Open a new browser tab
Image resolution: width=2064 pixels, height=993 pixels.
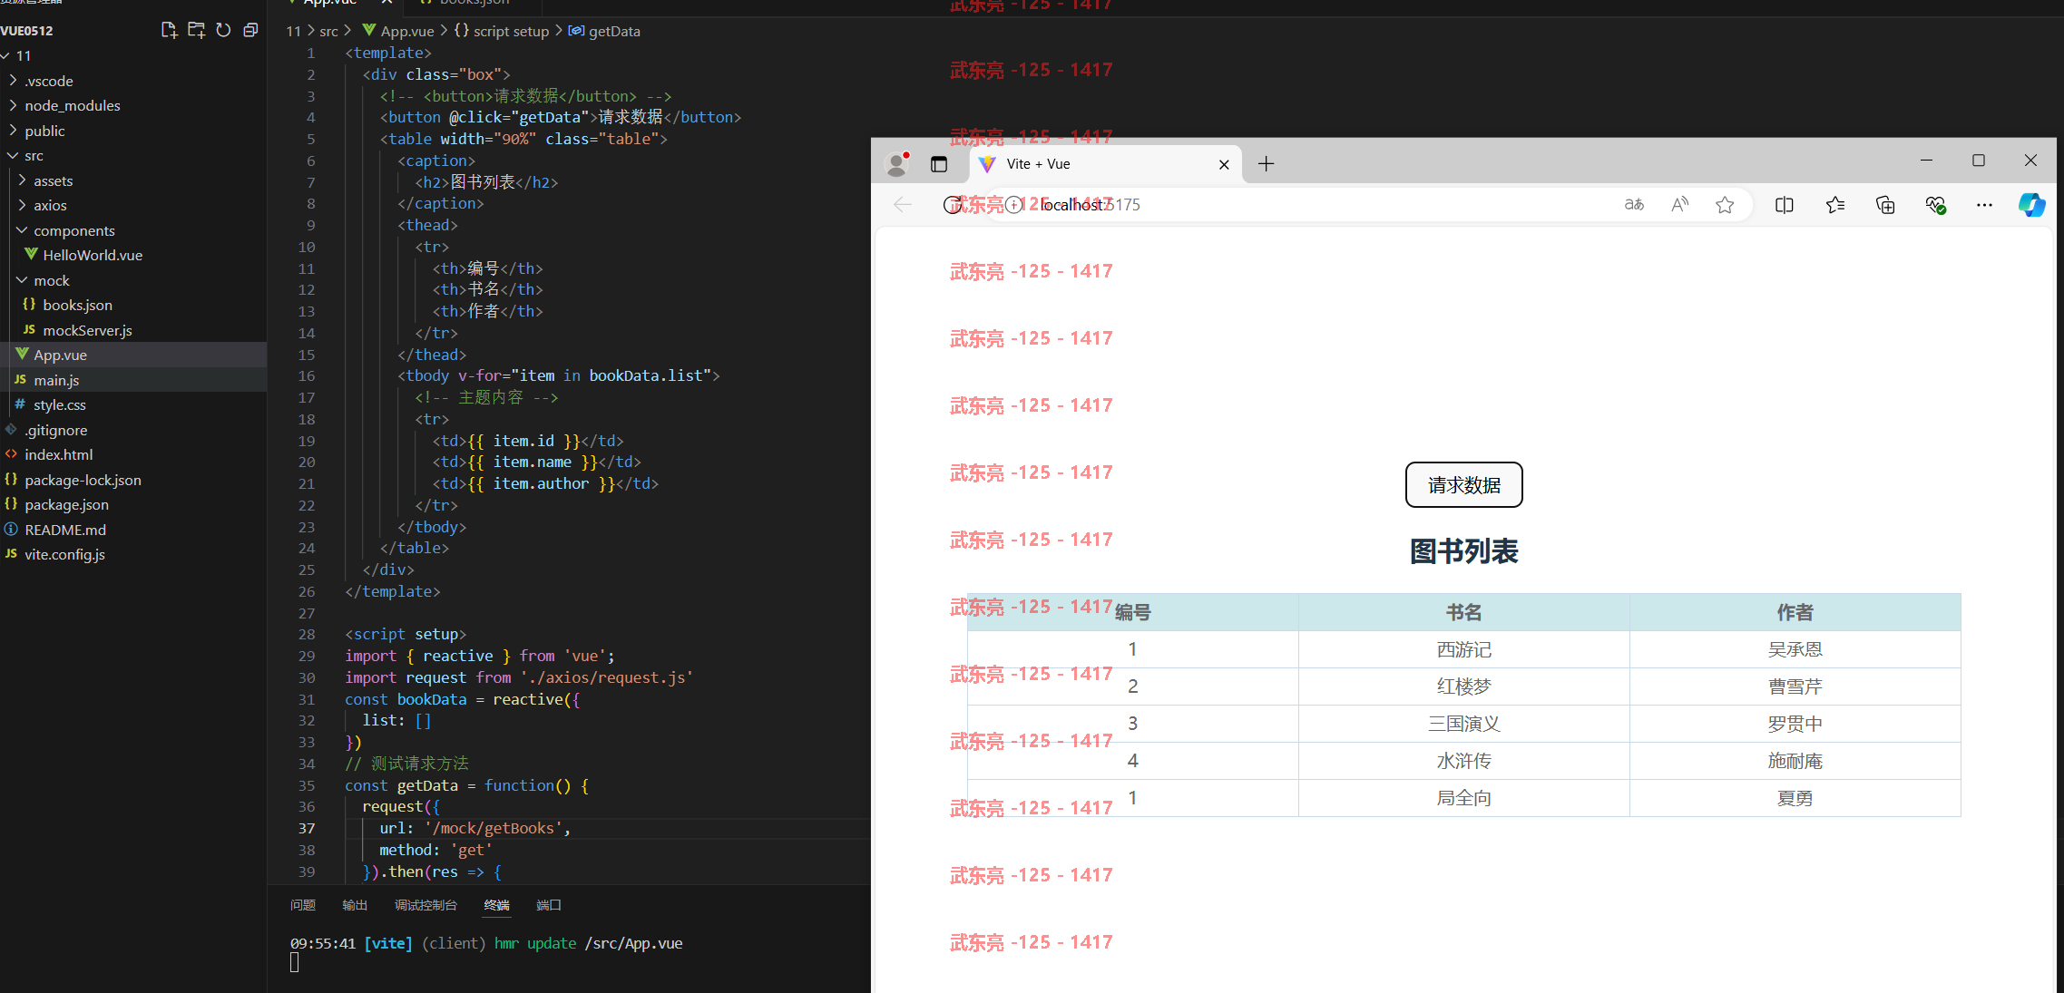pyautogui.click(x=1266, y=164)
